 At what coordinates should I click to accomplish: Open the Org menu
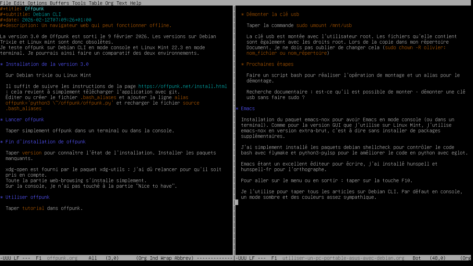tap(109, 3)
